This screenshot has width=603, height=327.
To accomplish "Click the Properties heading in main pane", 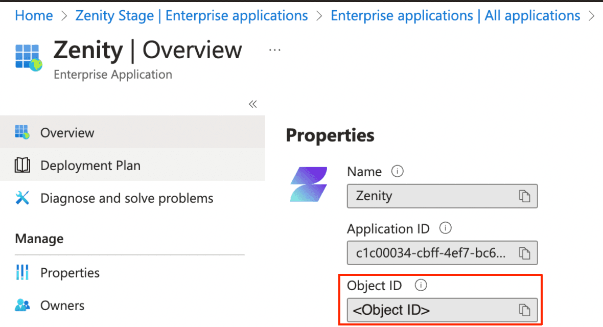I will [330, 135].
